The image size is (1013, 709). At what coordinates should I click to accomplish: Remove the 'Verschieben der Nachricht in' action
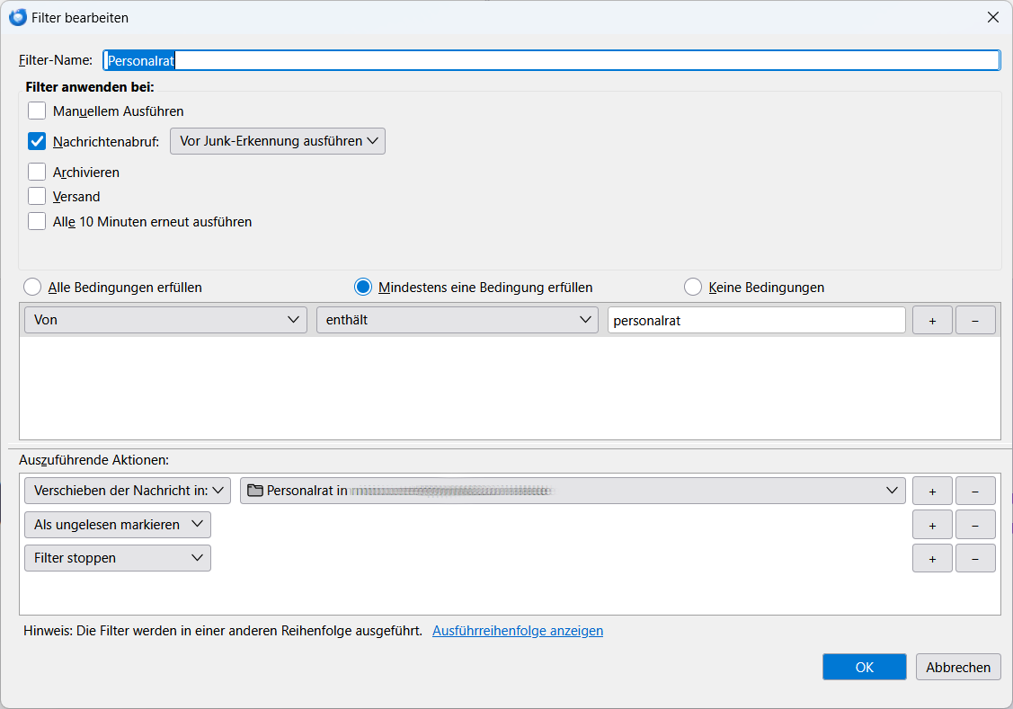pyautogui.click(x=975, y=491)
